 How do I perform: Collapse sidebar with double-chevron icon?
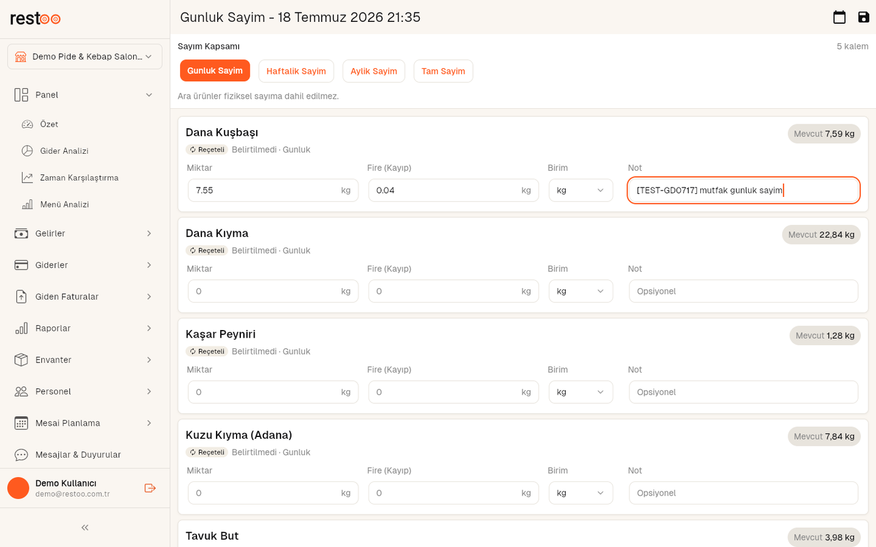click(85, 528)
